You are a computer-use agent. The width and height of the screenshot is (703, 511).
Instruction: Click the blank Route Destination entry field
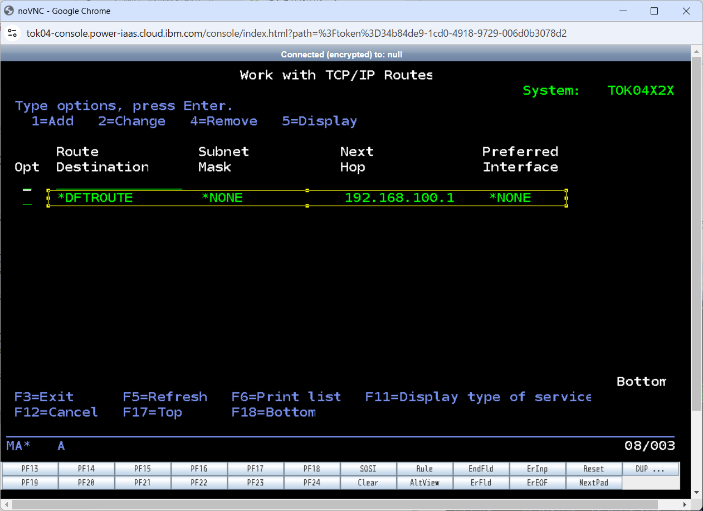(119, 183)
